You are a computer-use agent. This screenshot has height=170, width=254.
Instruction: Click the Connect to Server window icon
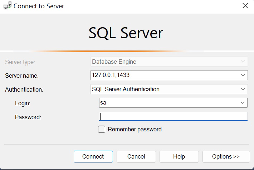[7, 6]
